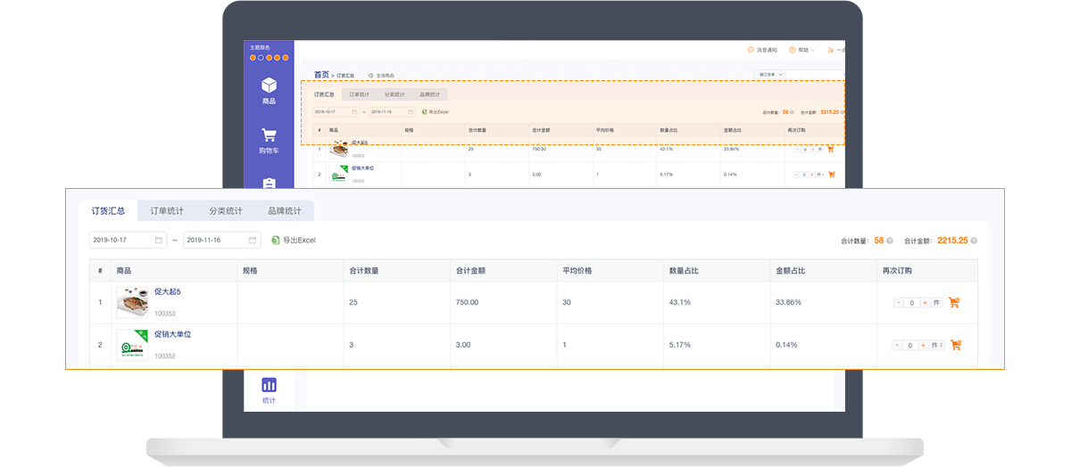
Task: Switch to 品牌统计 tab in enlarged panel
Action: (x=284, y=211)
